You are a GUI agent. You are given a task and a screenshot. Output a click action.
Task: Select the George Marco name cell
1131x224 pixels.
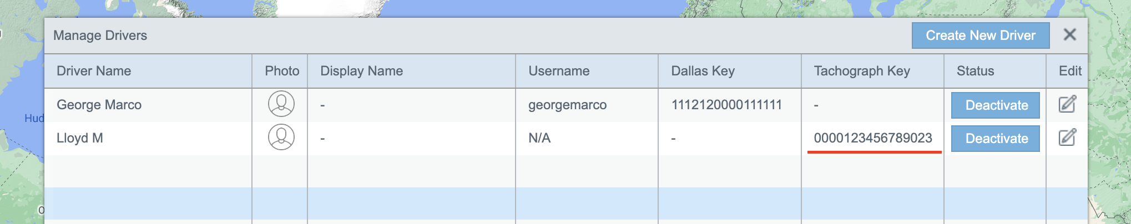tap(99, 105)
